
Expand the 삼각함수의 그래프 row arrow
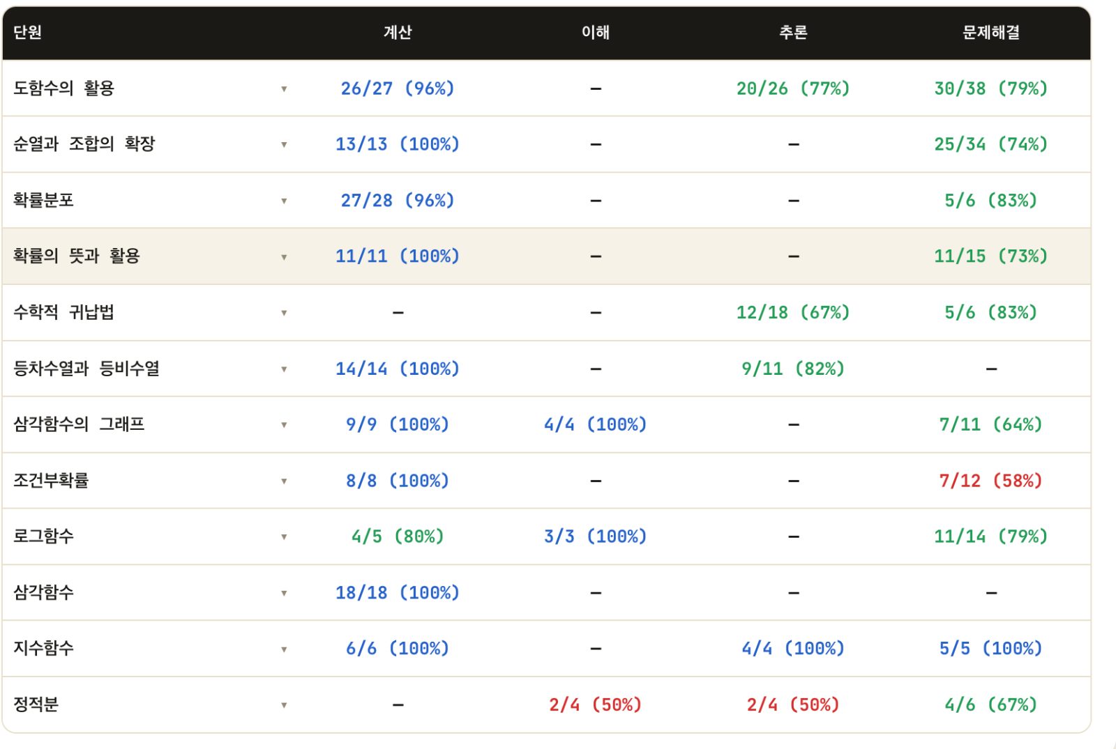point(284,425)
